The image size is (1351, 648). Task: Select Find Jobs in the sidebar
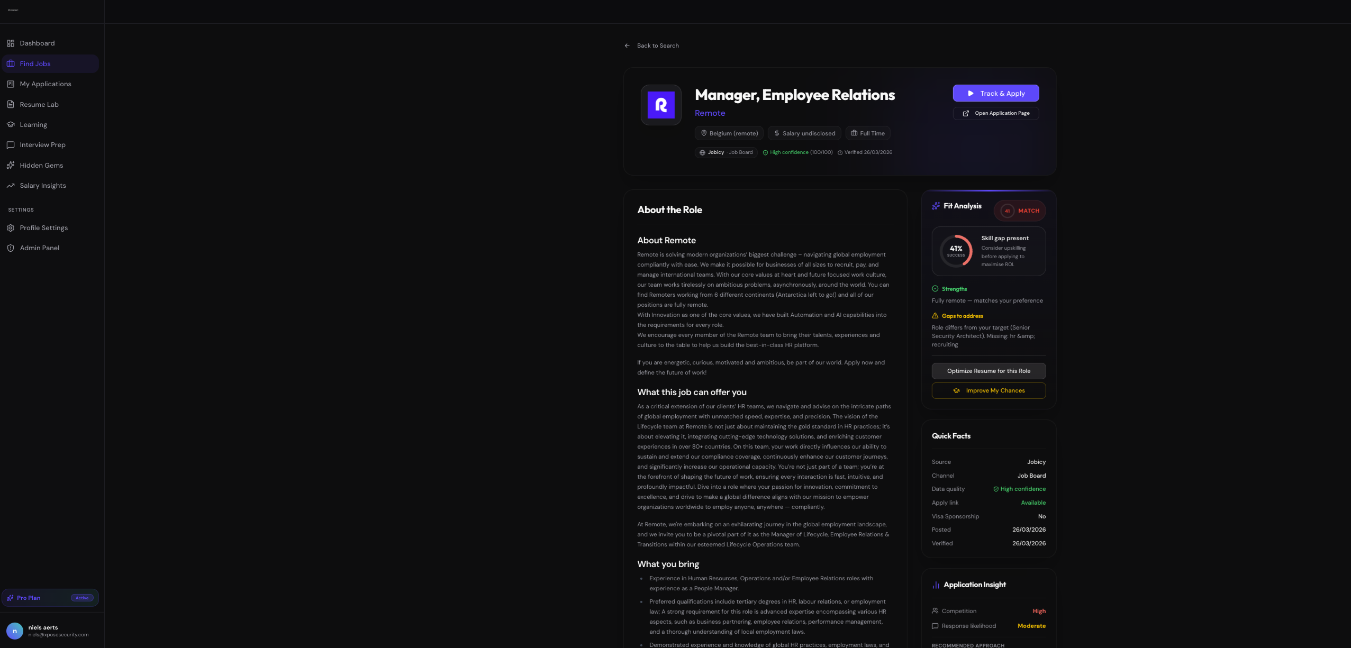click(x=35, y=64)
